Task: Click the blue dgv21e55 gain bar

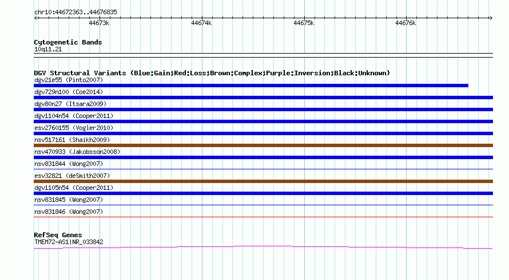Action: [x=251, y=86]
